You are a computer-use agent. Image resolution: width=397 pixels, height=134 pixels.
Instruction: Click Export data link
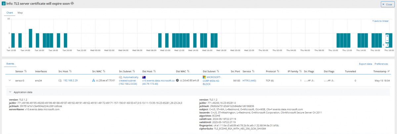tap(366, 64)
